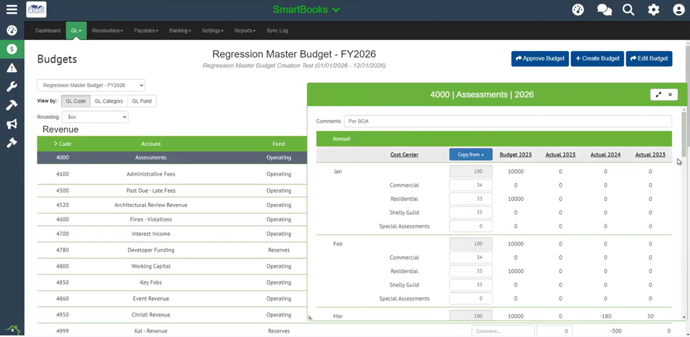Select the Christi Revenue row

172,315
